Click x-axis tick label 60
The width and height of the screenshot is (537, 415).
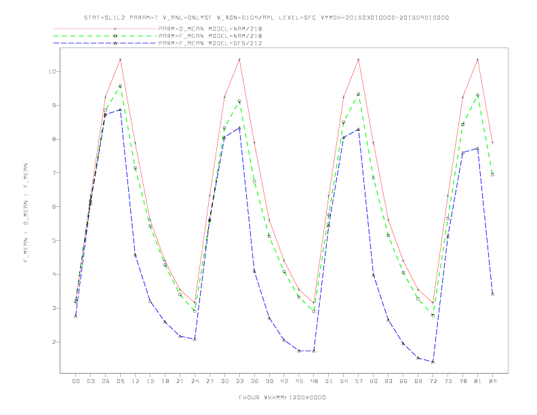tap(374, 381)
